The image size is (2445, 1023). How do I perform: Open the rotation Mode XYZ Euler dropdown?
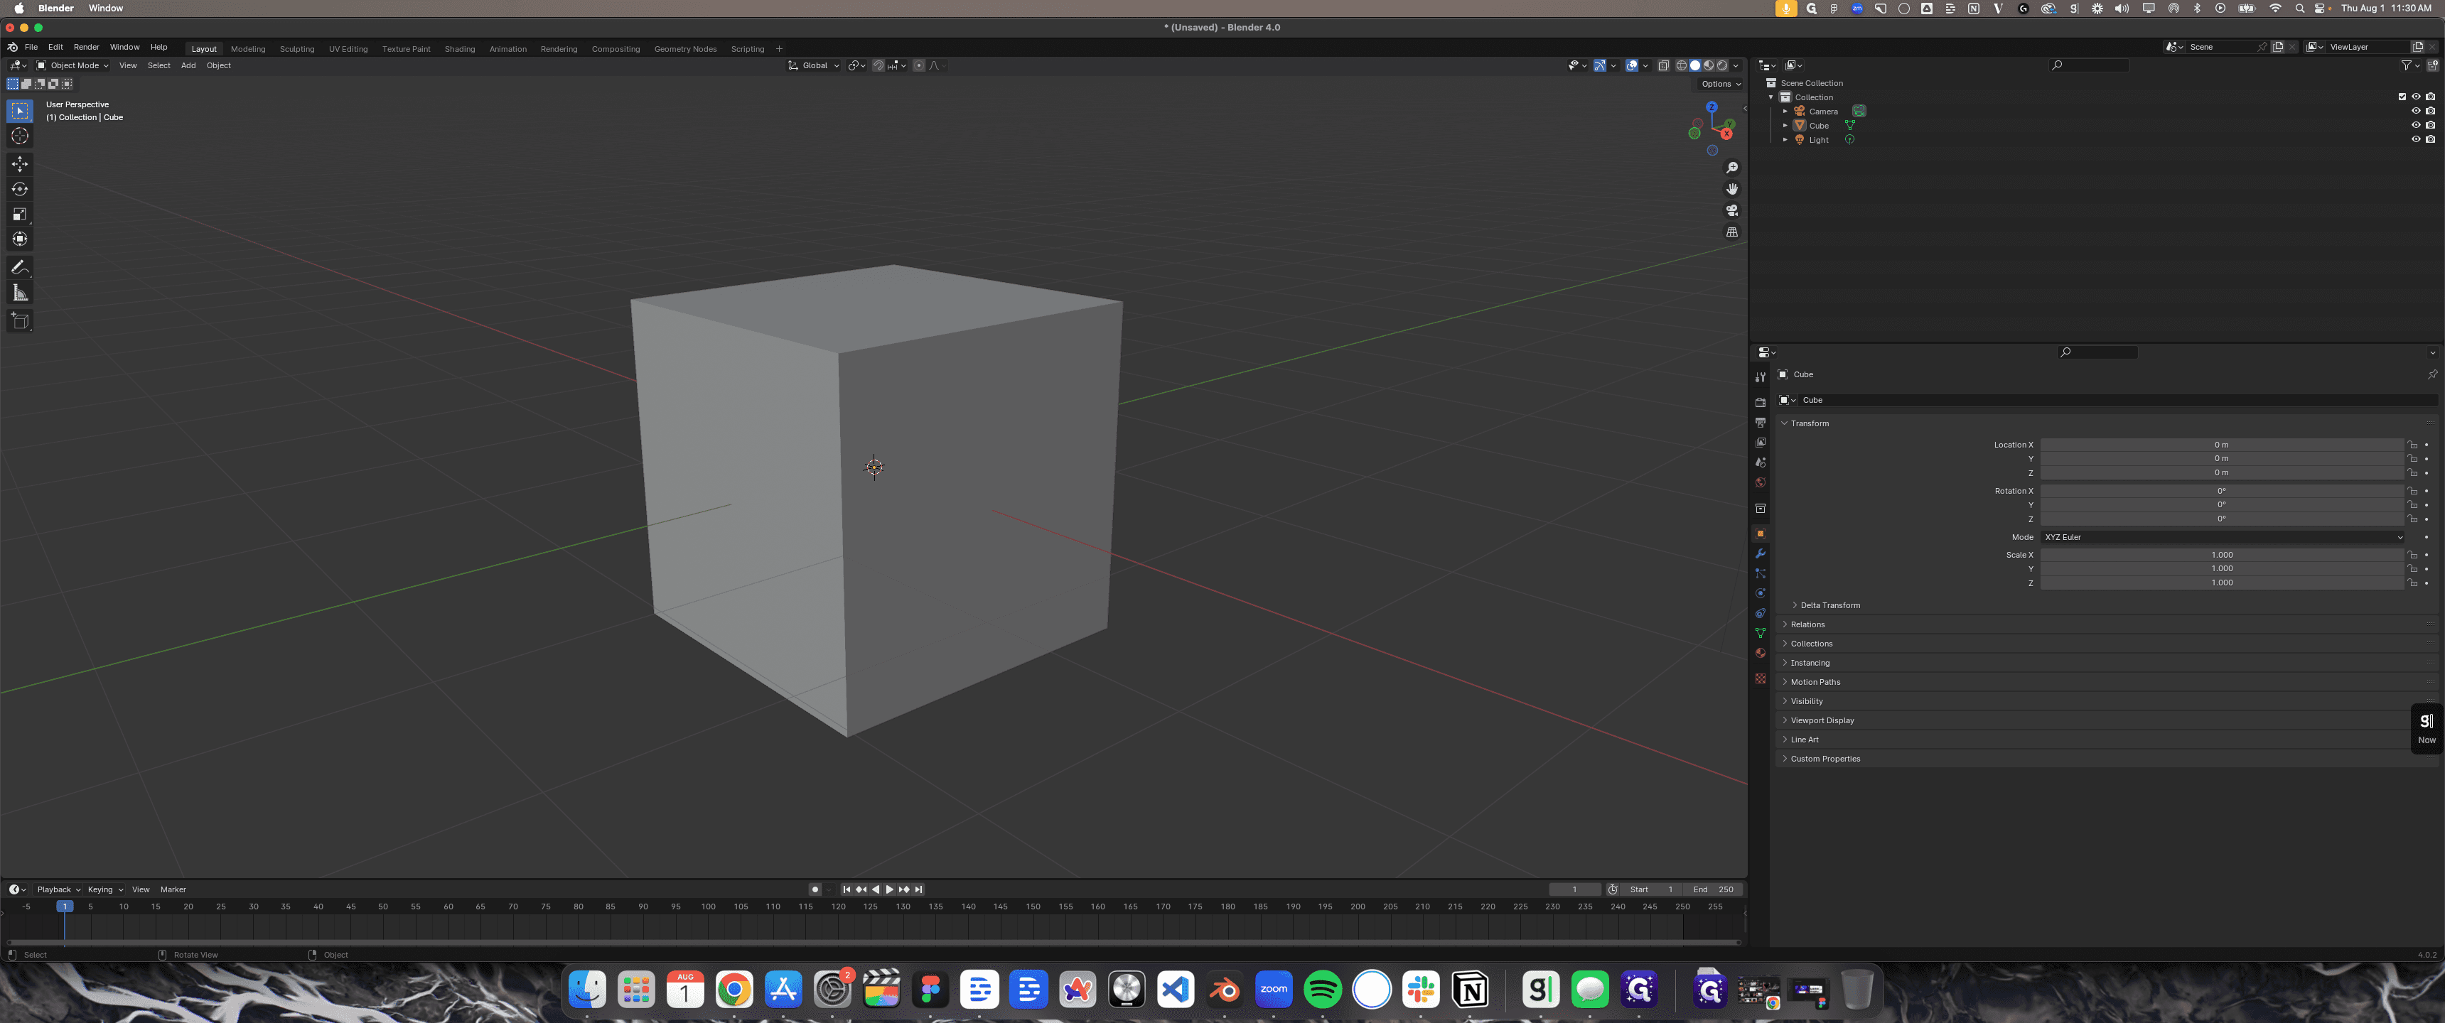click(2222, 537)
